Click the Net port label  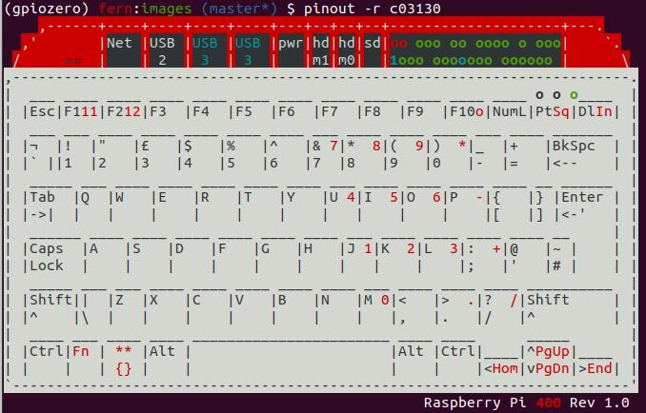119,43
